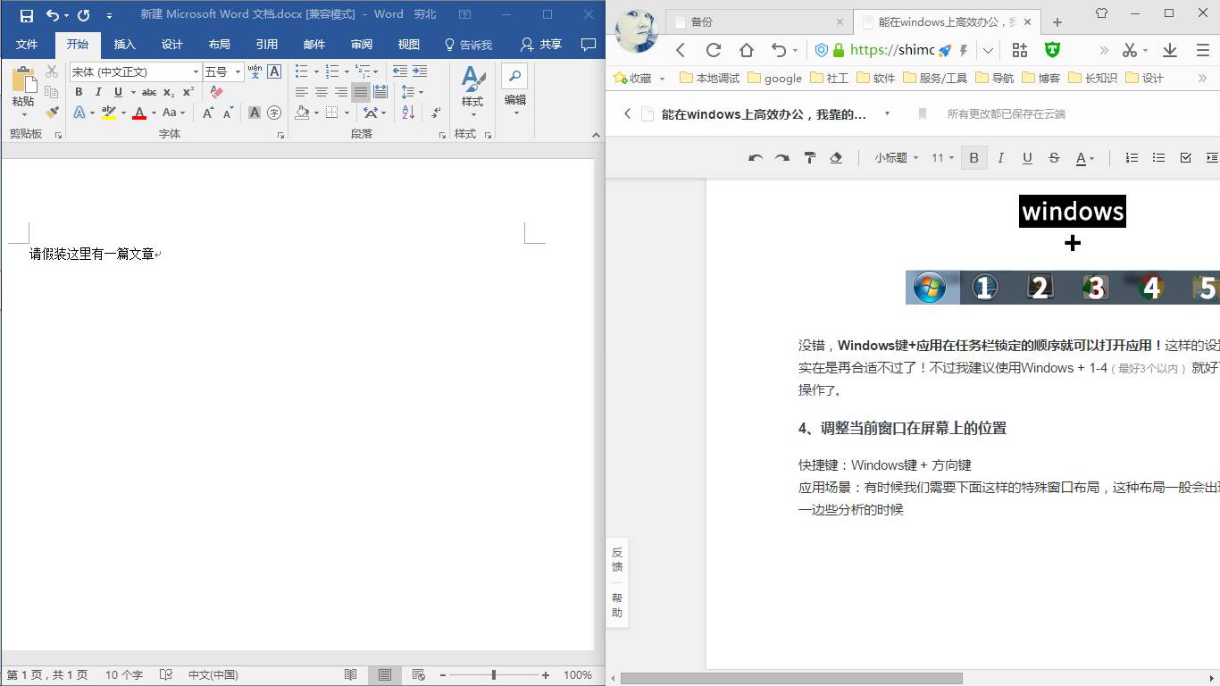The image size is (1220, 686).
Task: Expand the Paste (粘贴) options arrow
Action: (23, 114)
